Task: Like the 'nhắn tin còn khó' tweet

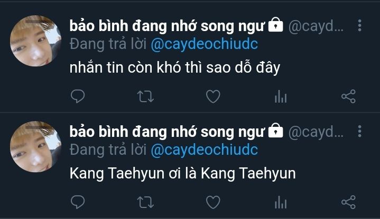Action: point(212,96)
